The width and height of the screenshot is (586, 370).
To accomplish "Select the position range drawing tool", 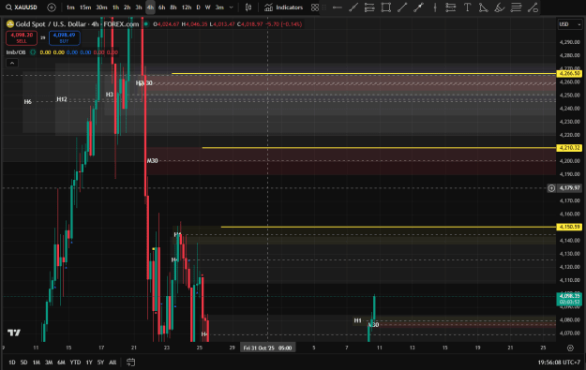I will [451, 7].
